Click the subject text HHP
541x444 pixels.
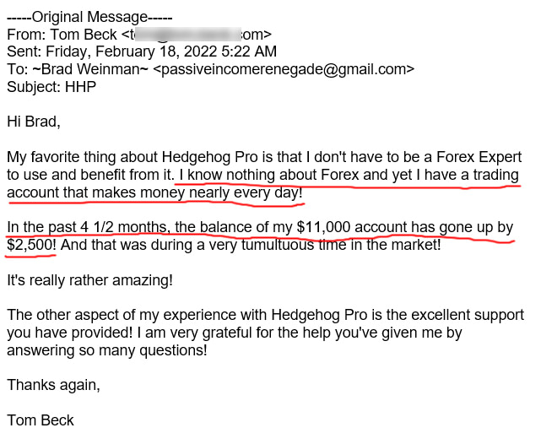point(81,86)
